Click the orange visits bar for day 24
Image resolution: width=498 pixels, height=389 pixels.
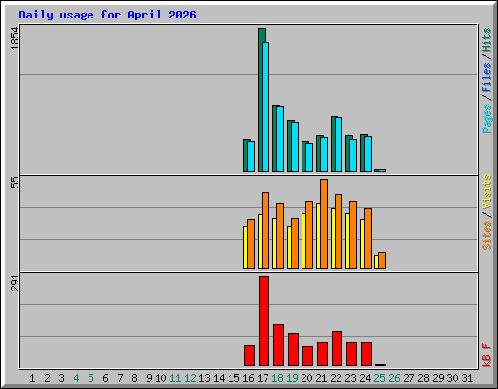point(368,238)
